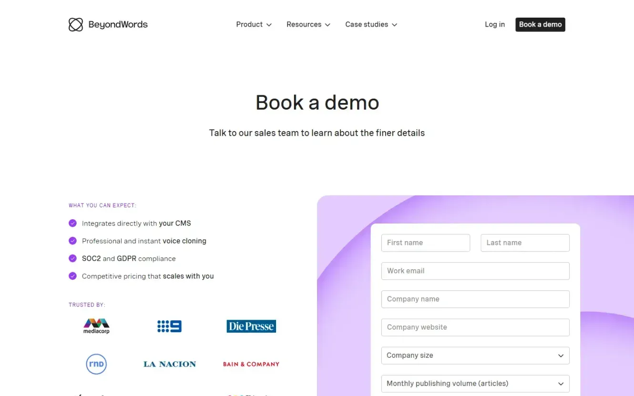Click checkmark icon beside voice cloning
This screenshot has height=396, width=634.
click(72, 241)
